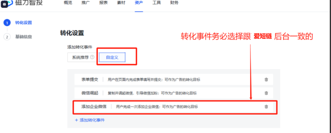Viewport: 331px width, 133px height.
Task: Select the 自定义 option
Action: [x=112, y=57]
